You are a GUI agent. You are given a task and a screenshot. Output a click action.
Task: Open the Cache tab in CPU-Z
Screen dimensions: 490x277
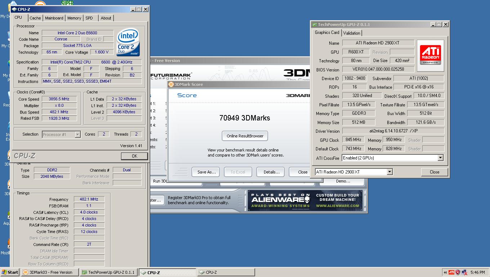point(35,18)
